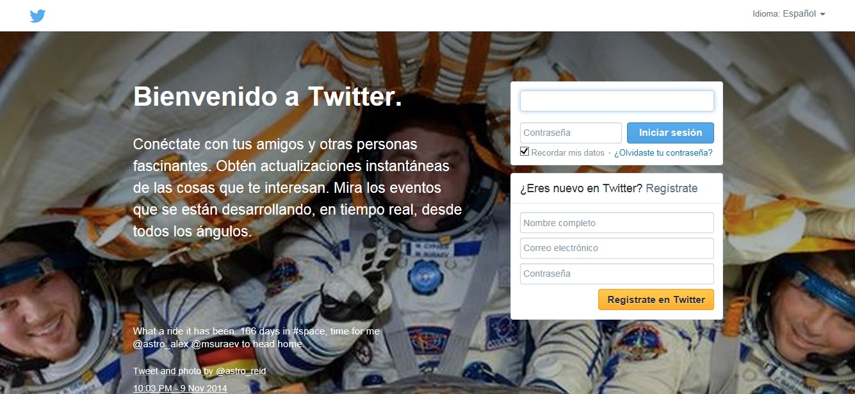
Task: Open @astro_alex mention in the tweet
Action: pyautogui.click(x=161, y=344)
